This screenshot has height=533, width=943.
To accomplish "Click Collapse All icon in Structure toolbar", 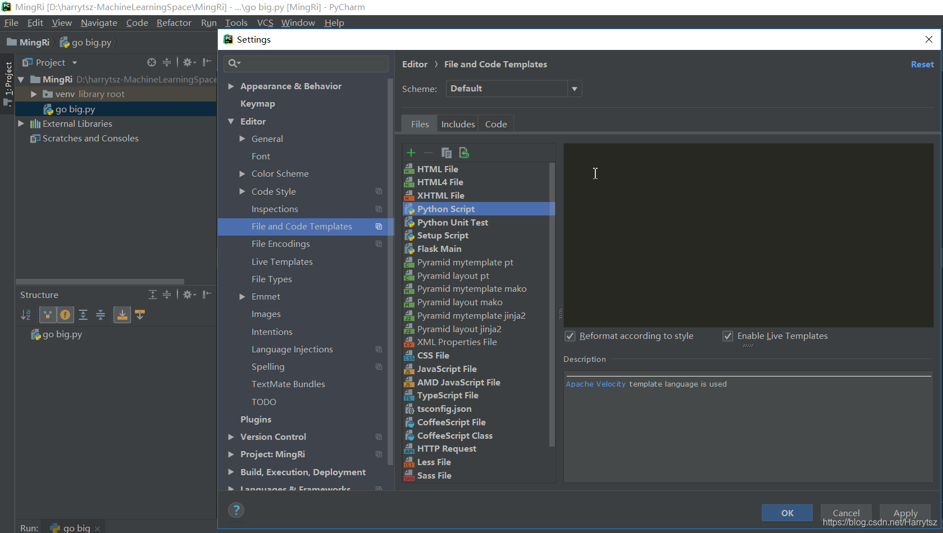I will [101, 315].
